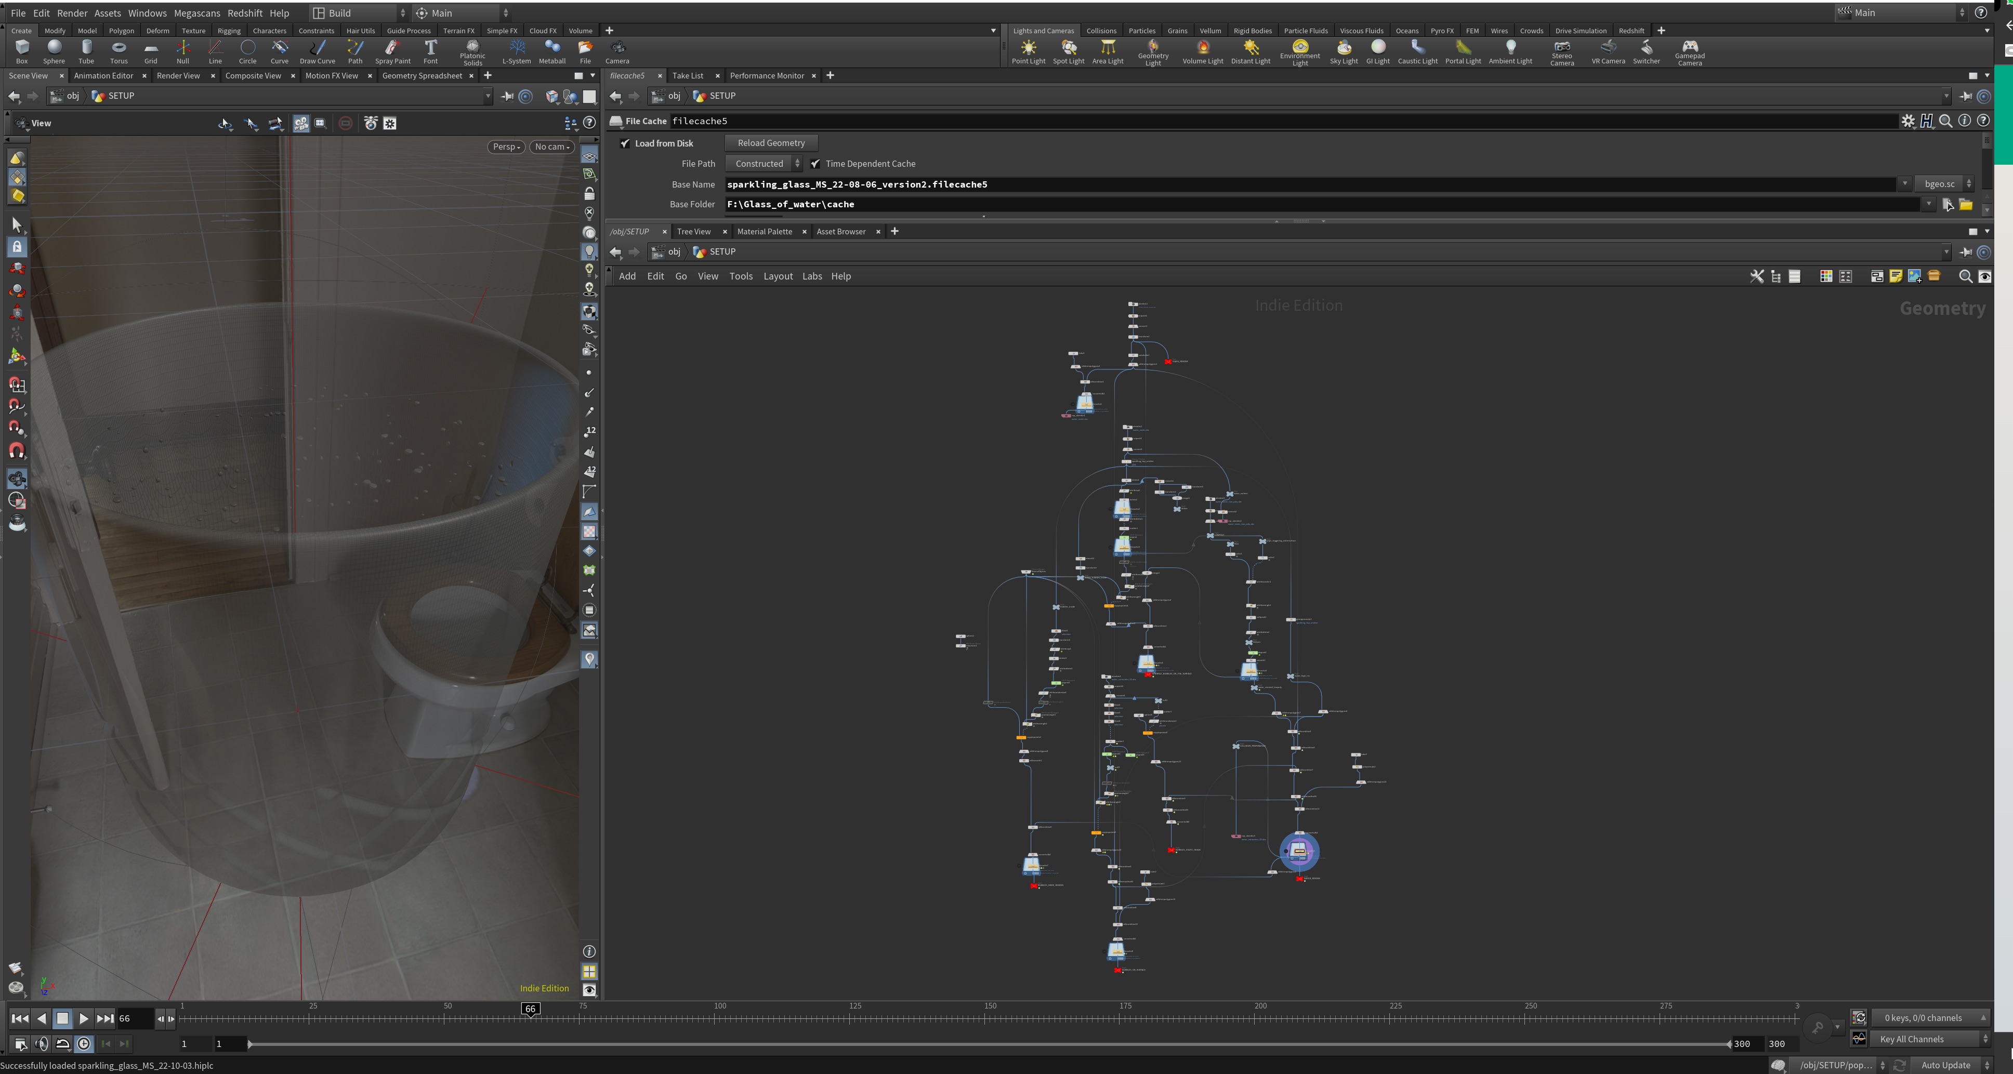This screenshot has height=1074, width=2013.
Task: Click the Load from Disk button
Action: click(x=663, y=142)
